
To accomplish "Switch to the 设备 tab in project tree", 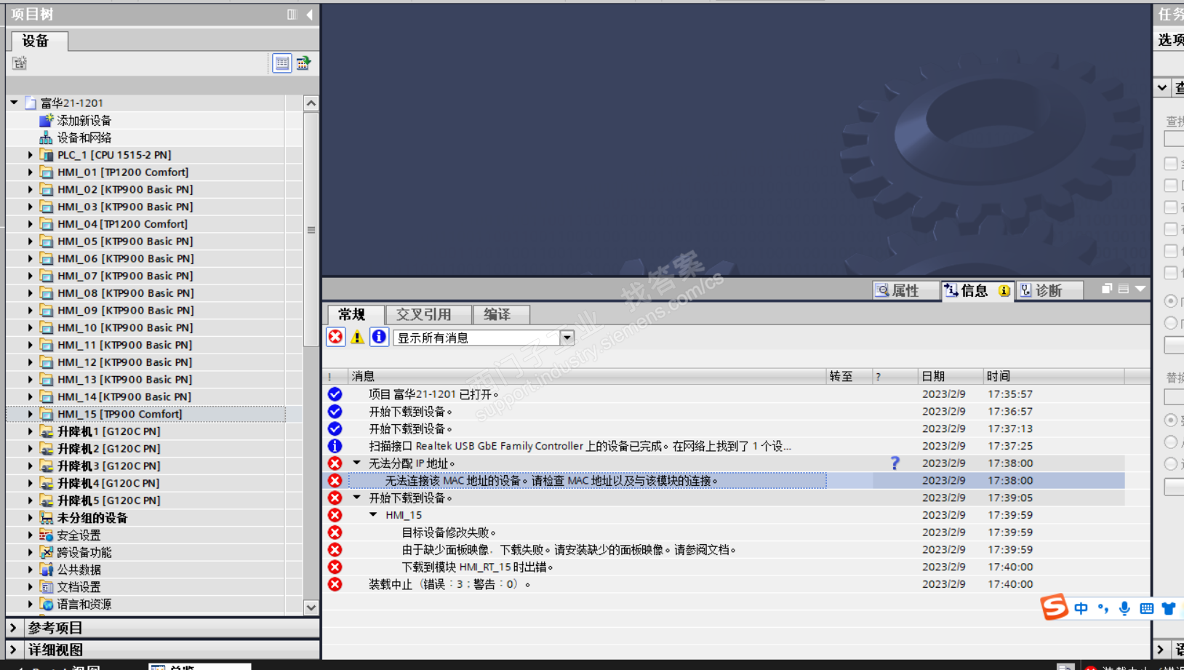I will (40, 41).
